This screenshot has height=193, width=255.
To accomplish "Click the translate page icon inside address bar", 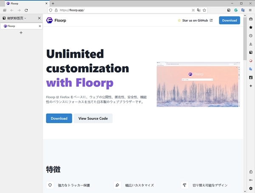I will (x=199, y=10).
